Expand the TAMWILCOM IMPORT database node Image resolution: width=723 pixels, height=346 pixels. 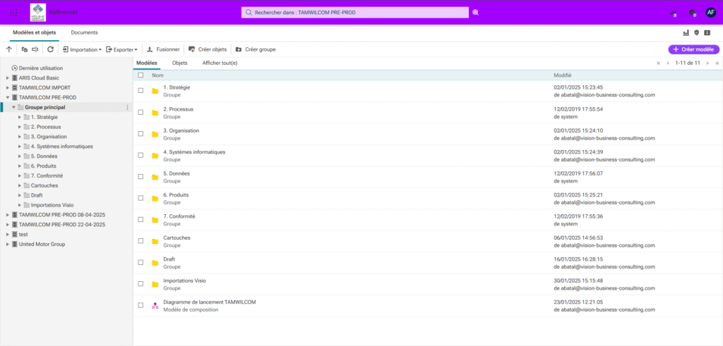[7, 87]
